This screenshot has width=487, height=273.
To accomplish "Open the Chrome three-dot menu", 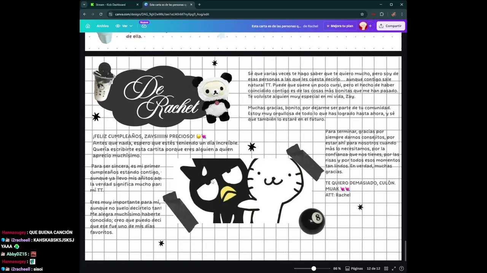I will point(402,14).
